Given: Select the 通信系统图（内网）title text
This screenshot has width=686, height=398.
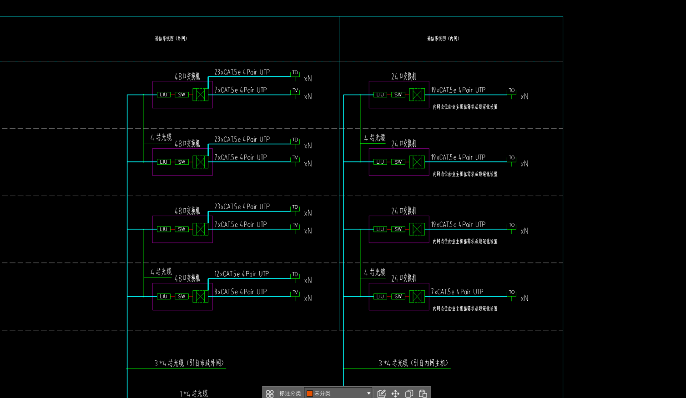Looking at the screenshot, I should [x=443, y=39].
